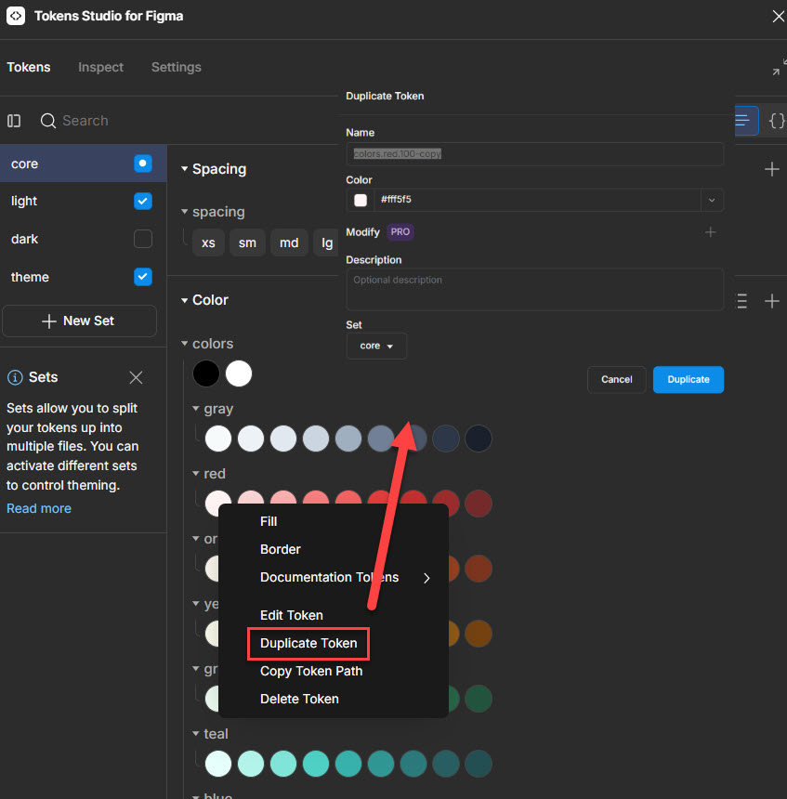Minimize plugin with the arrows icon

point(779,67)
